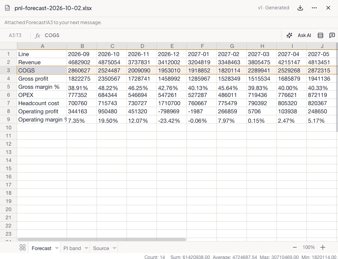The height and width of the screenshot is (259, 338).
Task: Zoom out with the minus icon
Action: pos(295,247)
